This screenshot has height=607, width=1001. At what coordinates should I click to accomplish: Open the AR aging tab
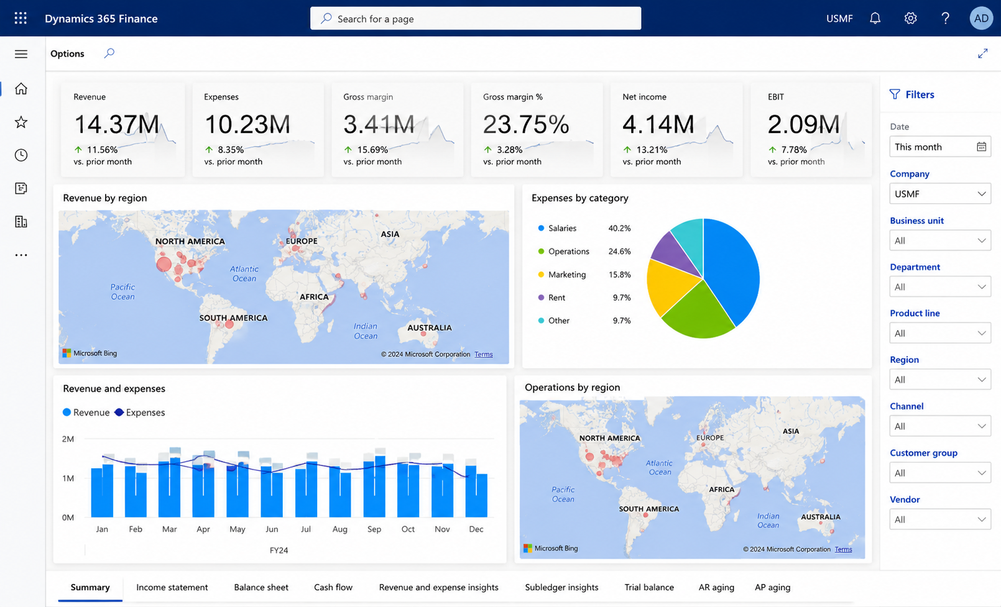716,587
